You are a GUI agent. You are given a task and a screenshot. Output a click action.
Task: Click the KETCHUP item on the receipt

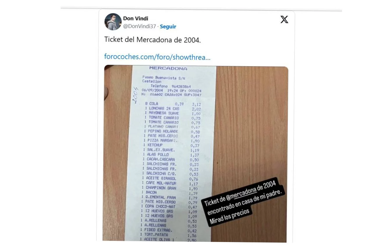155,145
